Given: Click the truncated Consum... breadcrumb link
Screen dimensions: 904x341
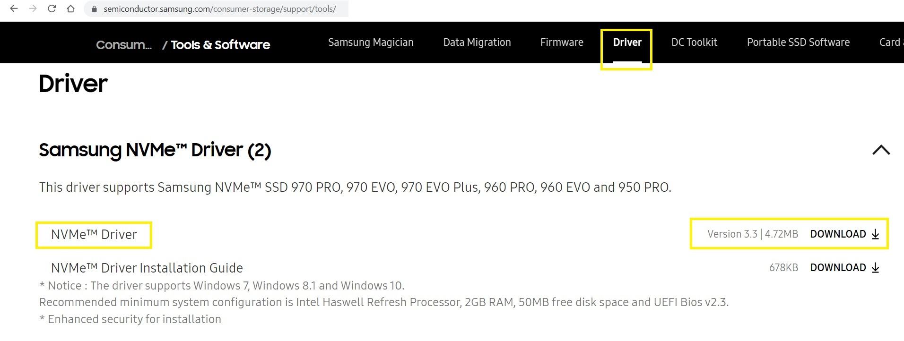Looking at the screenshot, I should click(124, 45).
